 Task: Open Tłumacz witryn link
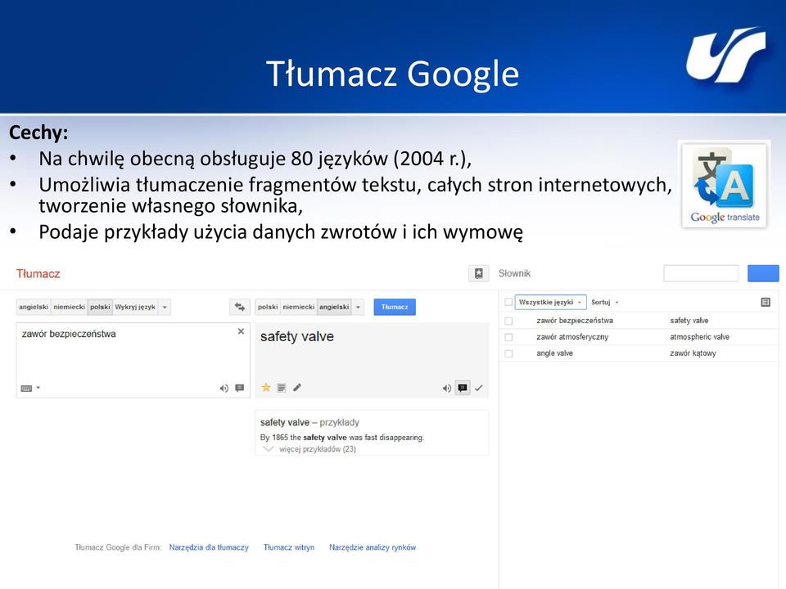click(x=289, y=547)
